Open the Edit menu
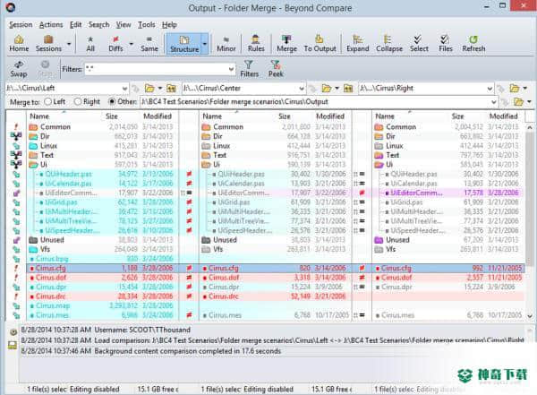The image size is (537, 395). pos(76,25)
